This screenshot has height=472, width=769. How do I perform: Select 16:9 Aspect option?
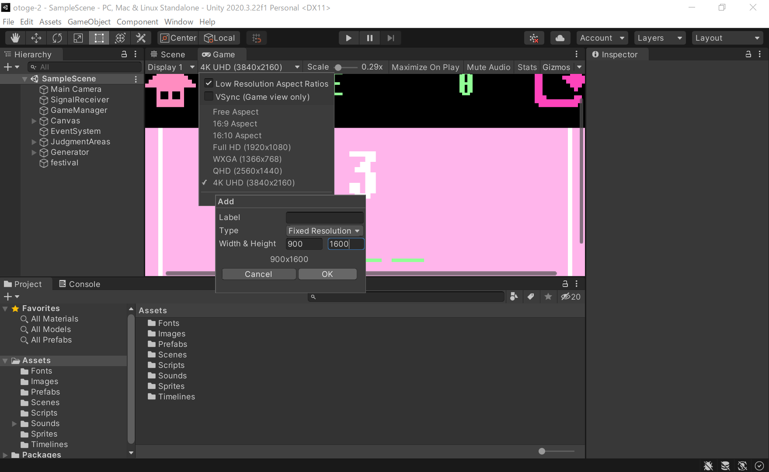[235, 123]
